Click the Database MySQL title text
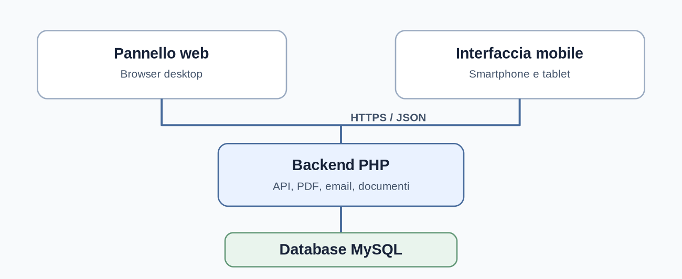Image resolution: width=682 pixels, height=279 pixels. [341, 250]
